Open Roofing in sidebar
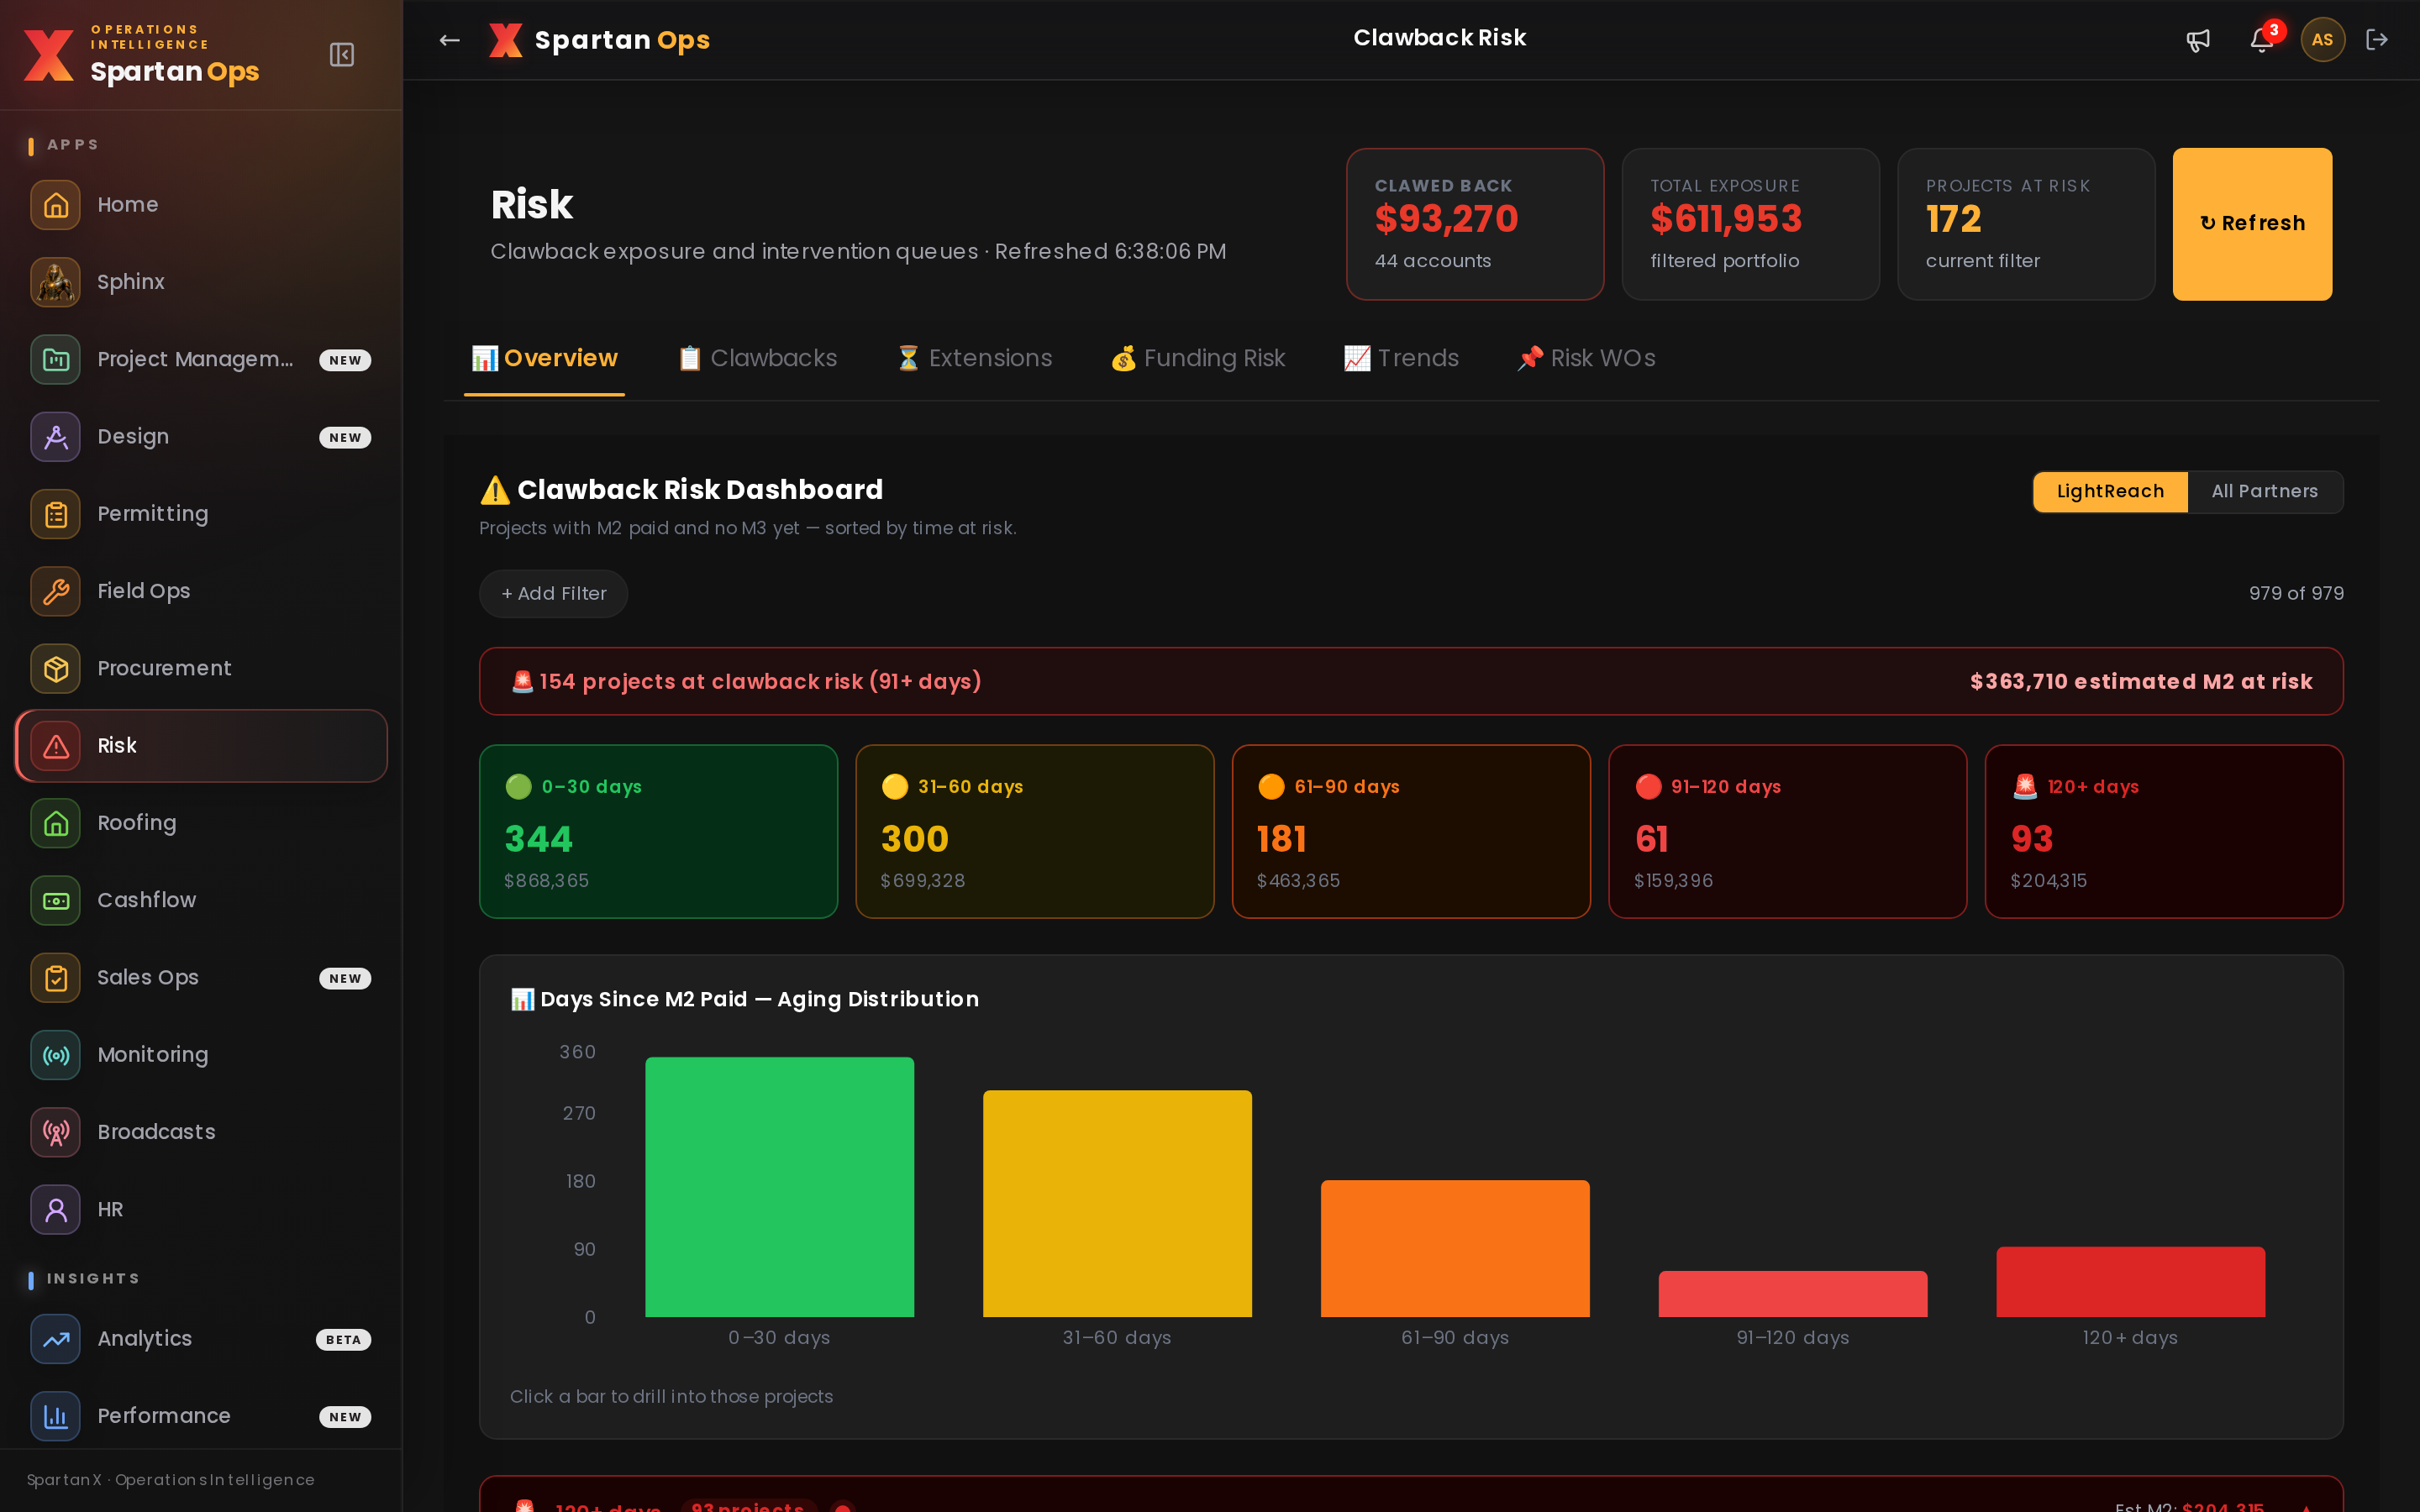This screenshot has width=2420, height=1512. (x=201, y=823)
